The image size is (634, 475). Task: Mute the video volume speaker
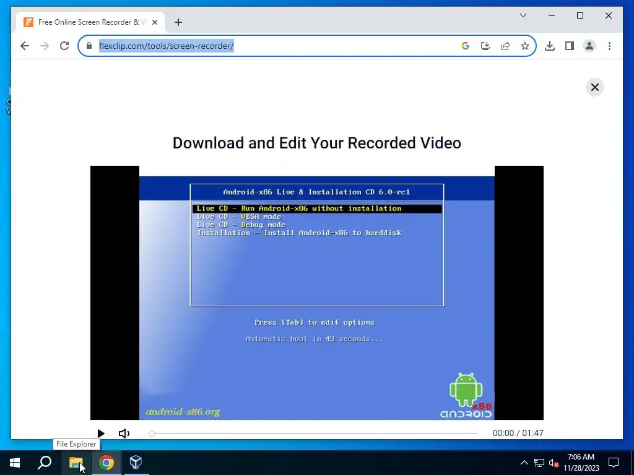tap(124, 434)
